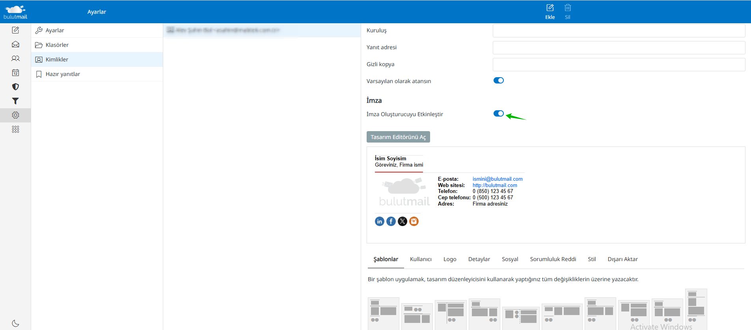Select the sixth signature template thumbnail

(562, 317)
